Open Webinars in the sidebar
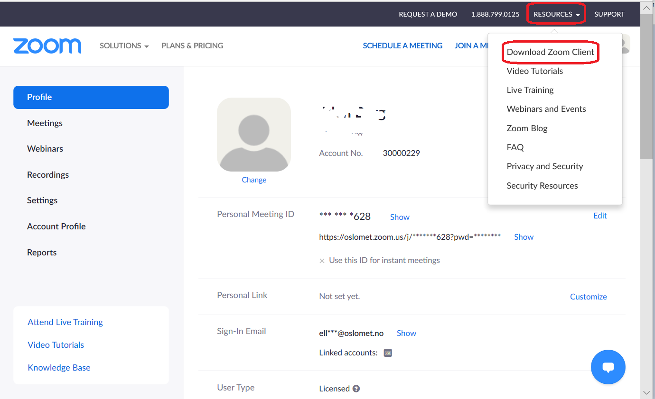Viewport: 655px width, 399px height. pyautogui.click(x=45, y=149)
